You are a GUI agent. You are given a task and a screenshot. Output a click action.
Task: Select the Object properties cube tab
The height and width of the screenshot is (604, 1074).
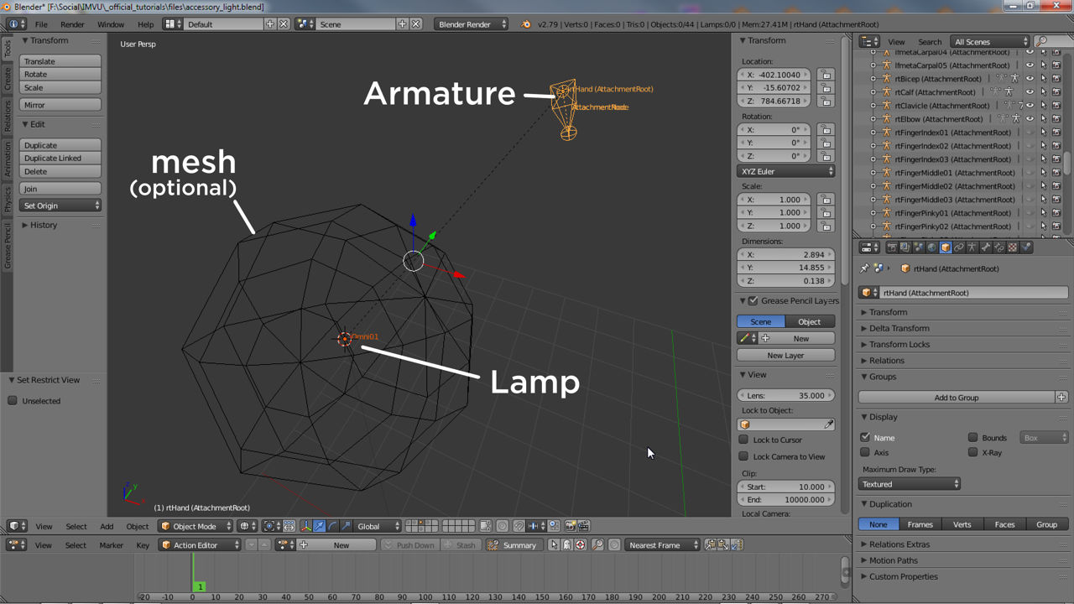point(946,247)
